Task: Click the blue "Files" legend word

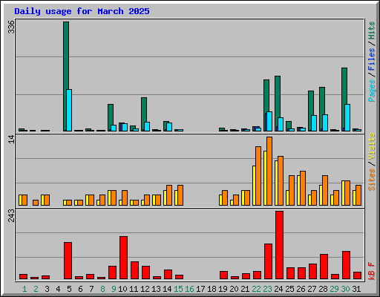Action: click(x=372, y=59)
